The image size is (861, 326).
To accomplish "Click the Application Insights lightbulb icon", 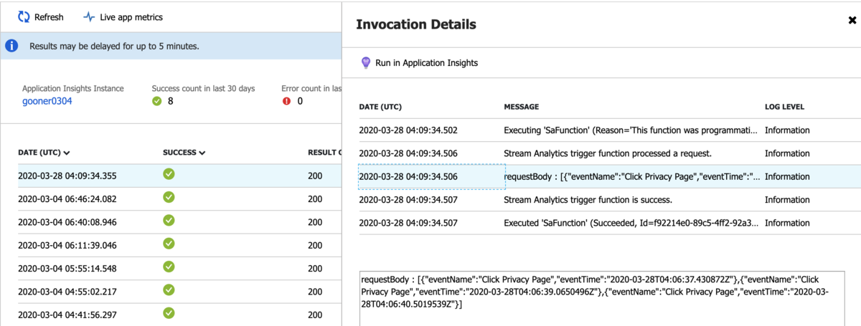I will (365, 63).
